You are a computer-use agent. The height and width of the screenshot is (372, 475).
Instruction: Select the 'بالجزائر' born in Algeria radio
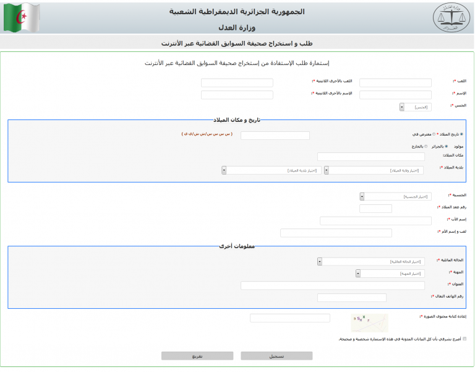pyautogui.click(x=447, y=147)
